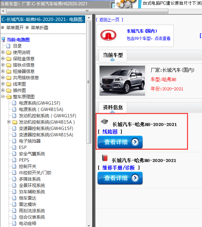This screenshot has width=202, height=227.
Task: Click the page icon beside 倒车雷达
Action: [14, 198]
